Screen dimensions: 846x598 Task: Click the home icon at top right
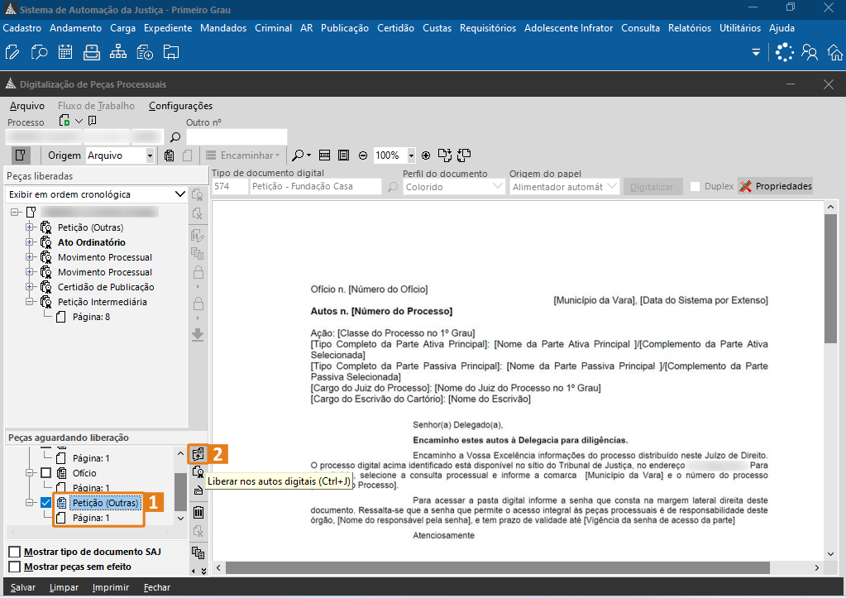click(x=836, y=52)
